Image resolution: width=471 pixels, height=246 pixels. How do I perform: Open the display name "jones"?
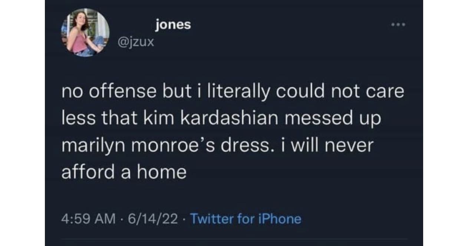coord(173,25)
